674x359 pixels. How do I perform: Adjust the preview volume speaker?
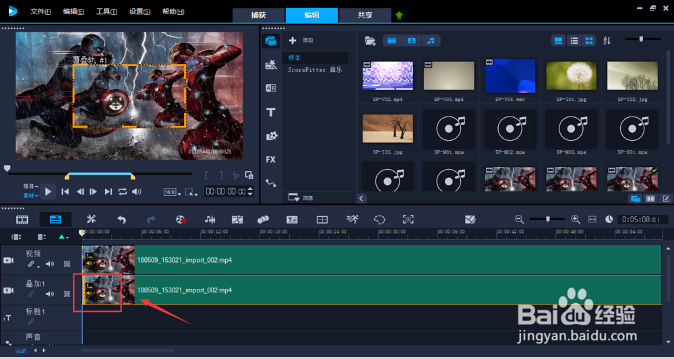pos(137,191)
